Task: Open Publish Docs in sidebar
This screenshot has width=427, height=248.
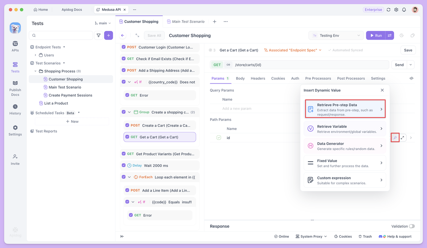Action: [15, 88]
